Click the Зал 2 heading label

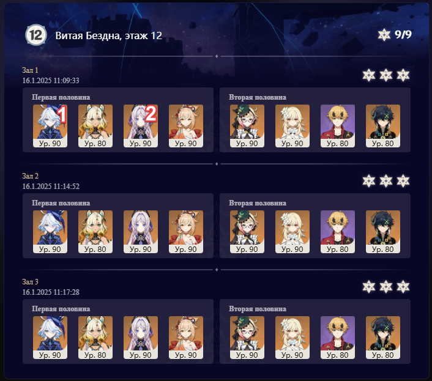[x=31, y=176]
